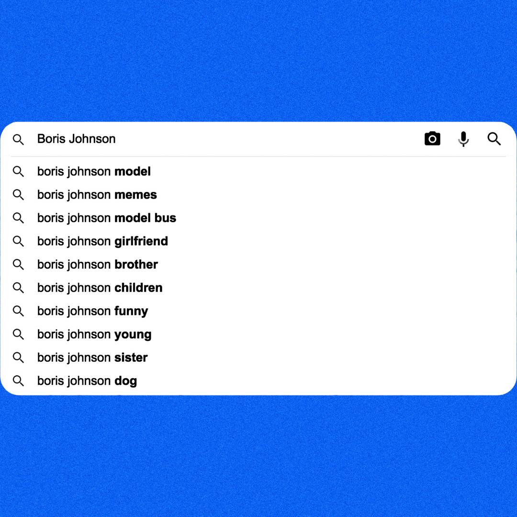Select the magnifier icon next to 'boris johnson funny'
517x517 pixels.
[x=18, y=311]
